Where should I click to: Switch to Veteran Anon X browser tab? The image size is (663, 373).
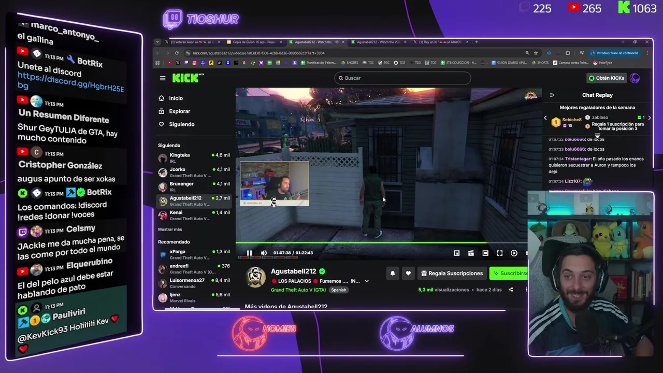192,42
